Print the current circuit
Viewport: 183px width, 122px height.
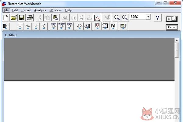click(30, 18)
